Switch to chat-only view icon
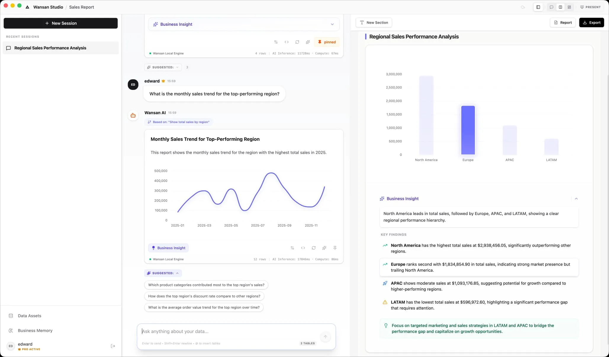The width and height of the screenshot is (609, 357). coord(552,7)
